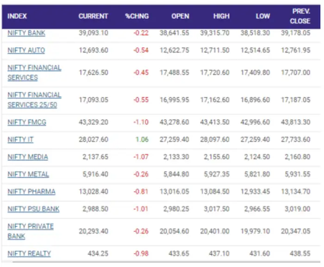This screenshot has width=324, height=267.
Task: Click the HIGH column header
Action: tap(221, 16)
